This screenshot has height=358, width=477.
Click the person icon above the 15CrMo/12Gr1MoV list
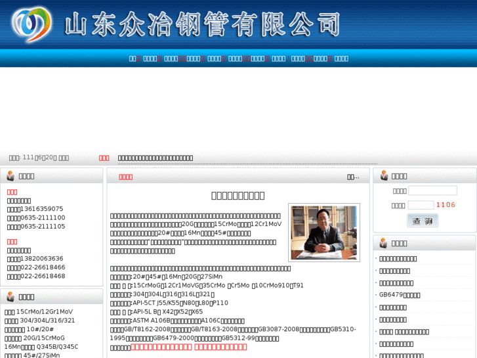(x=10, y=296)
